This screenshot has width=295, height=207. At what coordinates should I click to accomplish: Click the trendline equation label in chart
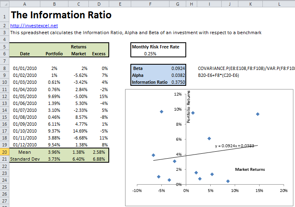pos(236,146)
